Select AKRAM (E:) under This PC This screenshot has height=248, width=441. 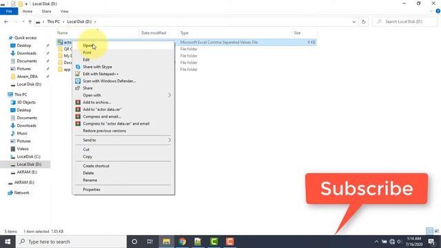pyautogui.click(x=27, y=172)
